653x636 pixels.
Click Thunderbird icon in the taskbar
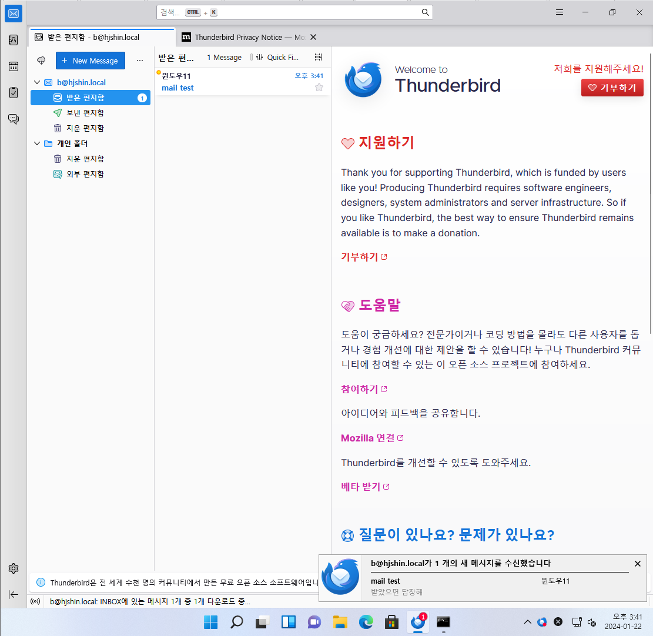pyautogui.click(x=418, y=622)
